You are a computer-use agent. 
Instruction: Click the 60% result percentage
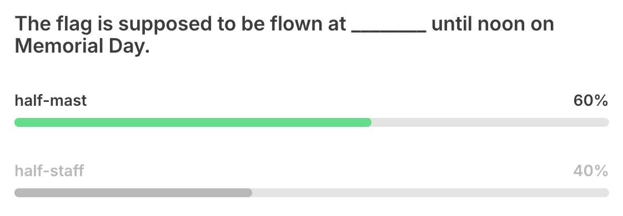pos(590,101)
